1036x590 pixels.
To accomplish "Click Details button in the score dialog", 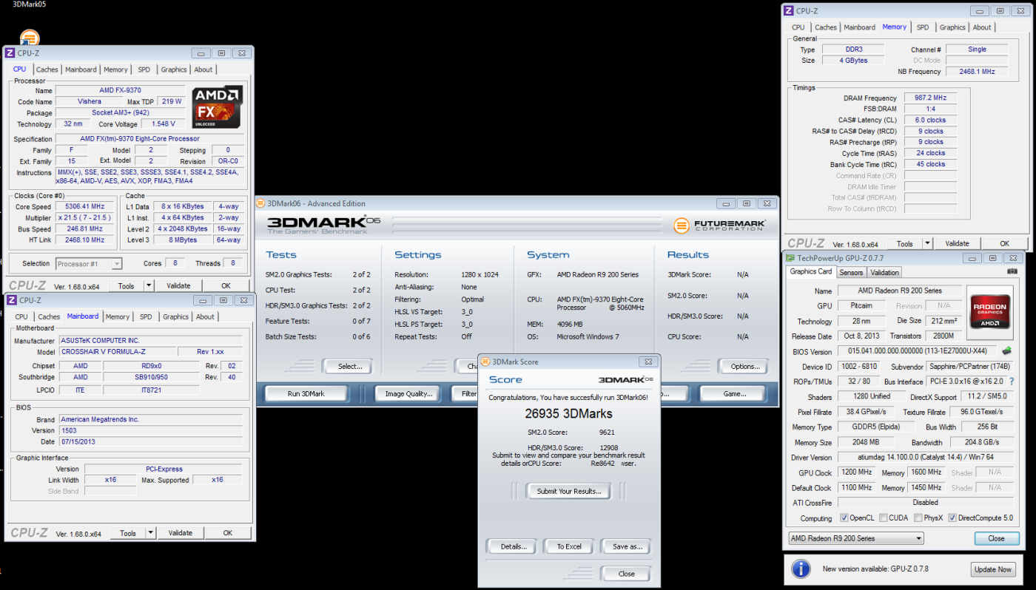I will [x=513, y=546].
